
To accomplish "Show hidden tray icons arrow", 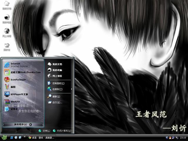I will 167,137.
